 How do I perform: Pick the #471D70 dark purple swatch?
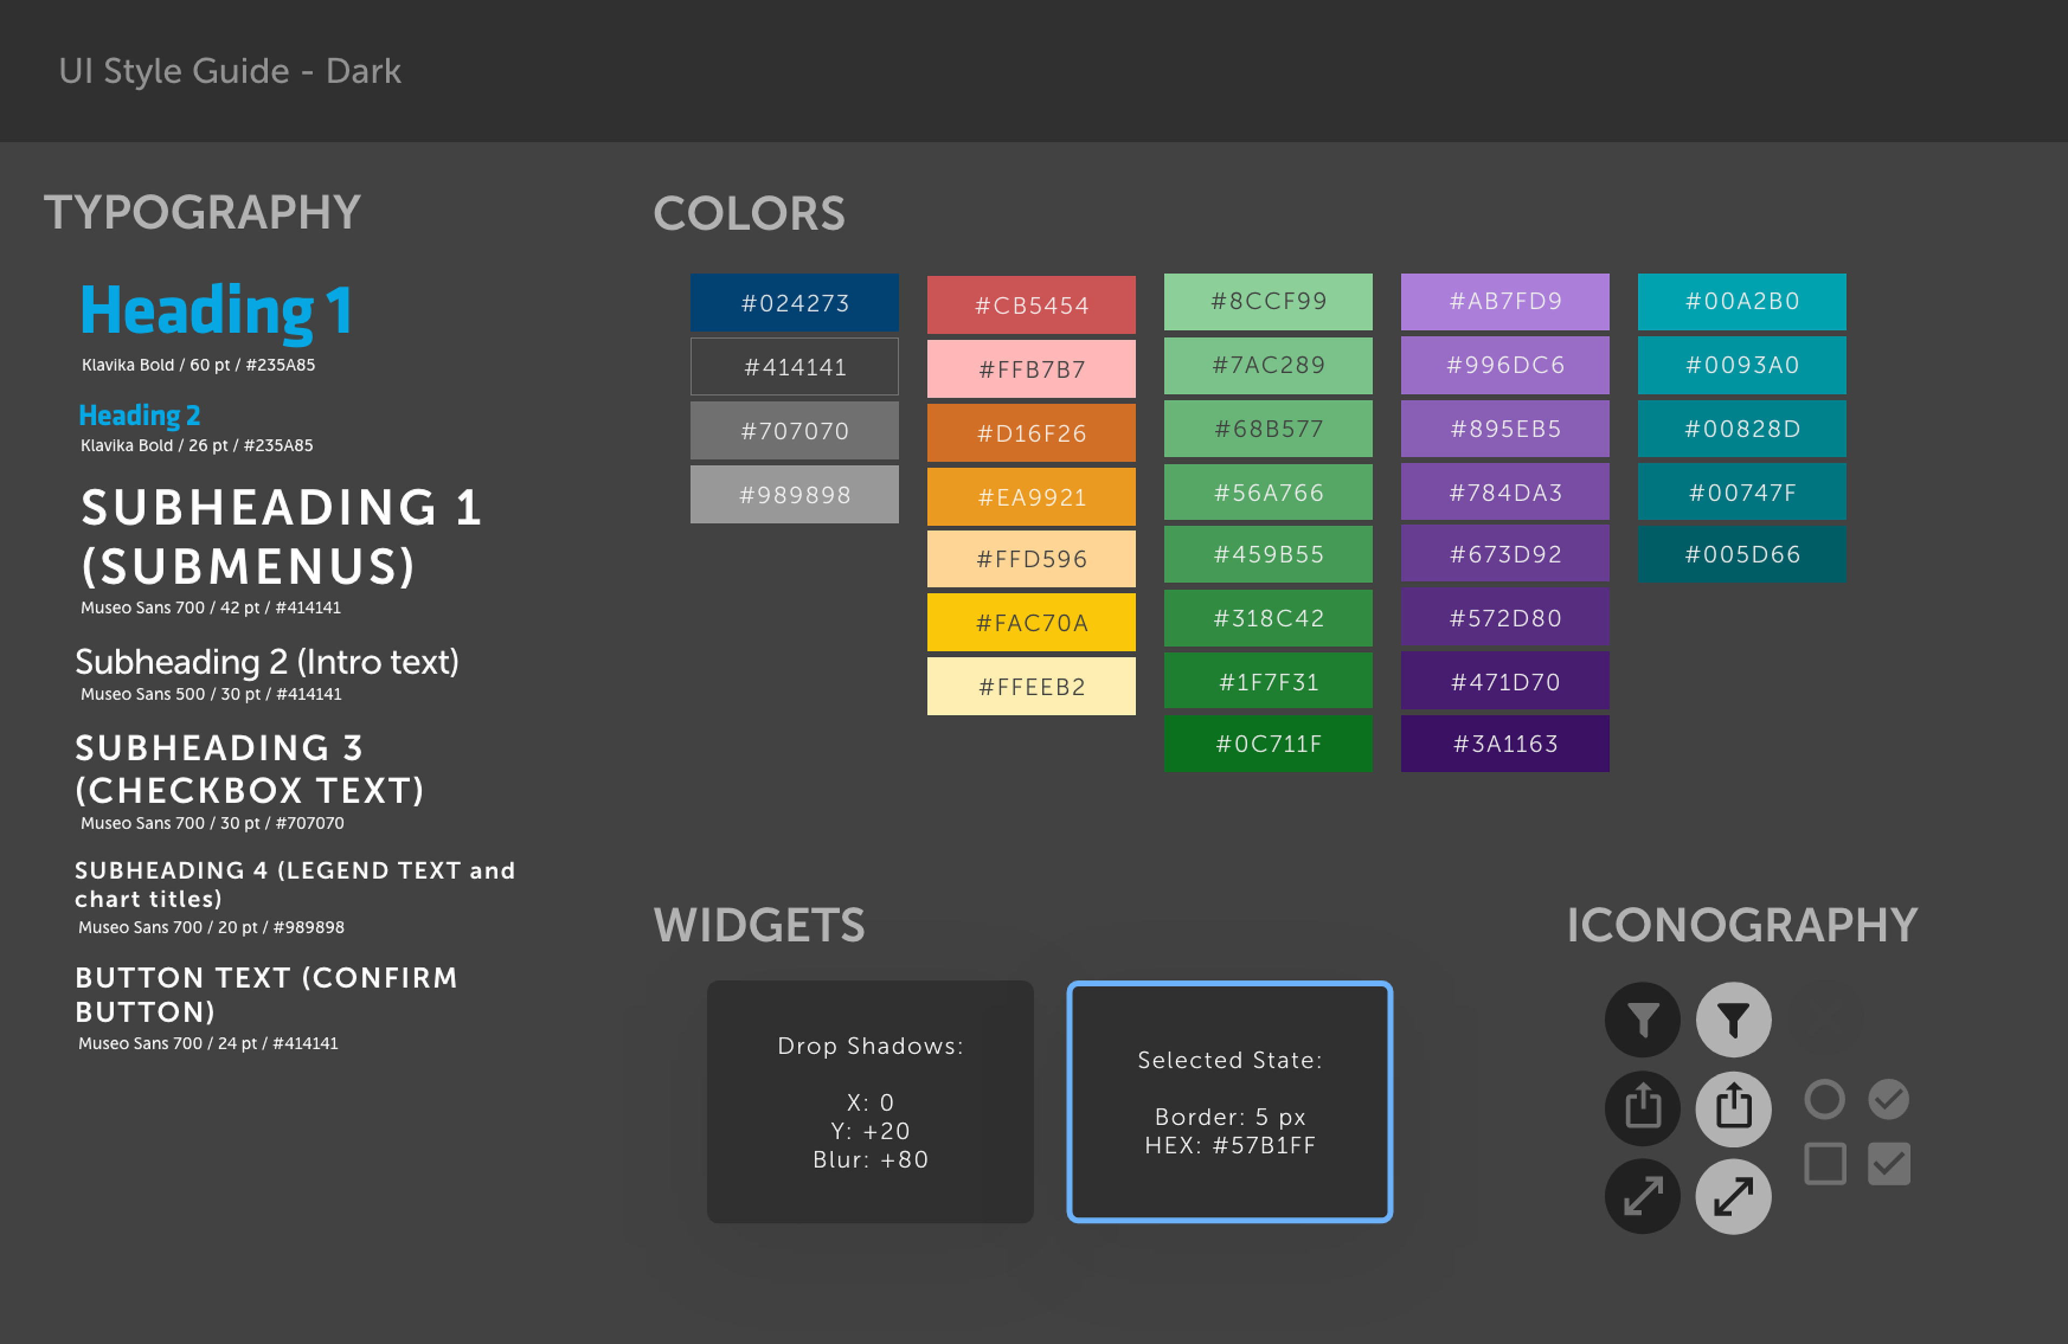point(1505,681)
